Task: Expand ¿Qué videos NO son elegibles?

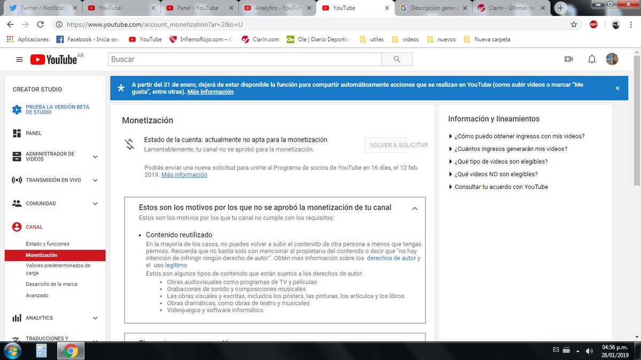Action: [493, 174]
